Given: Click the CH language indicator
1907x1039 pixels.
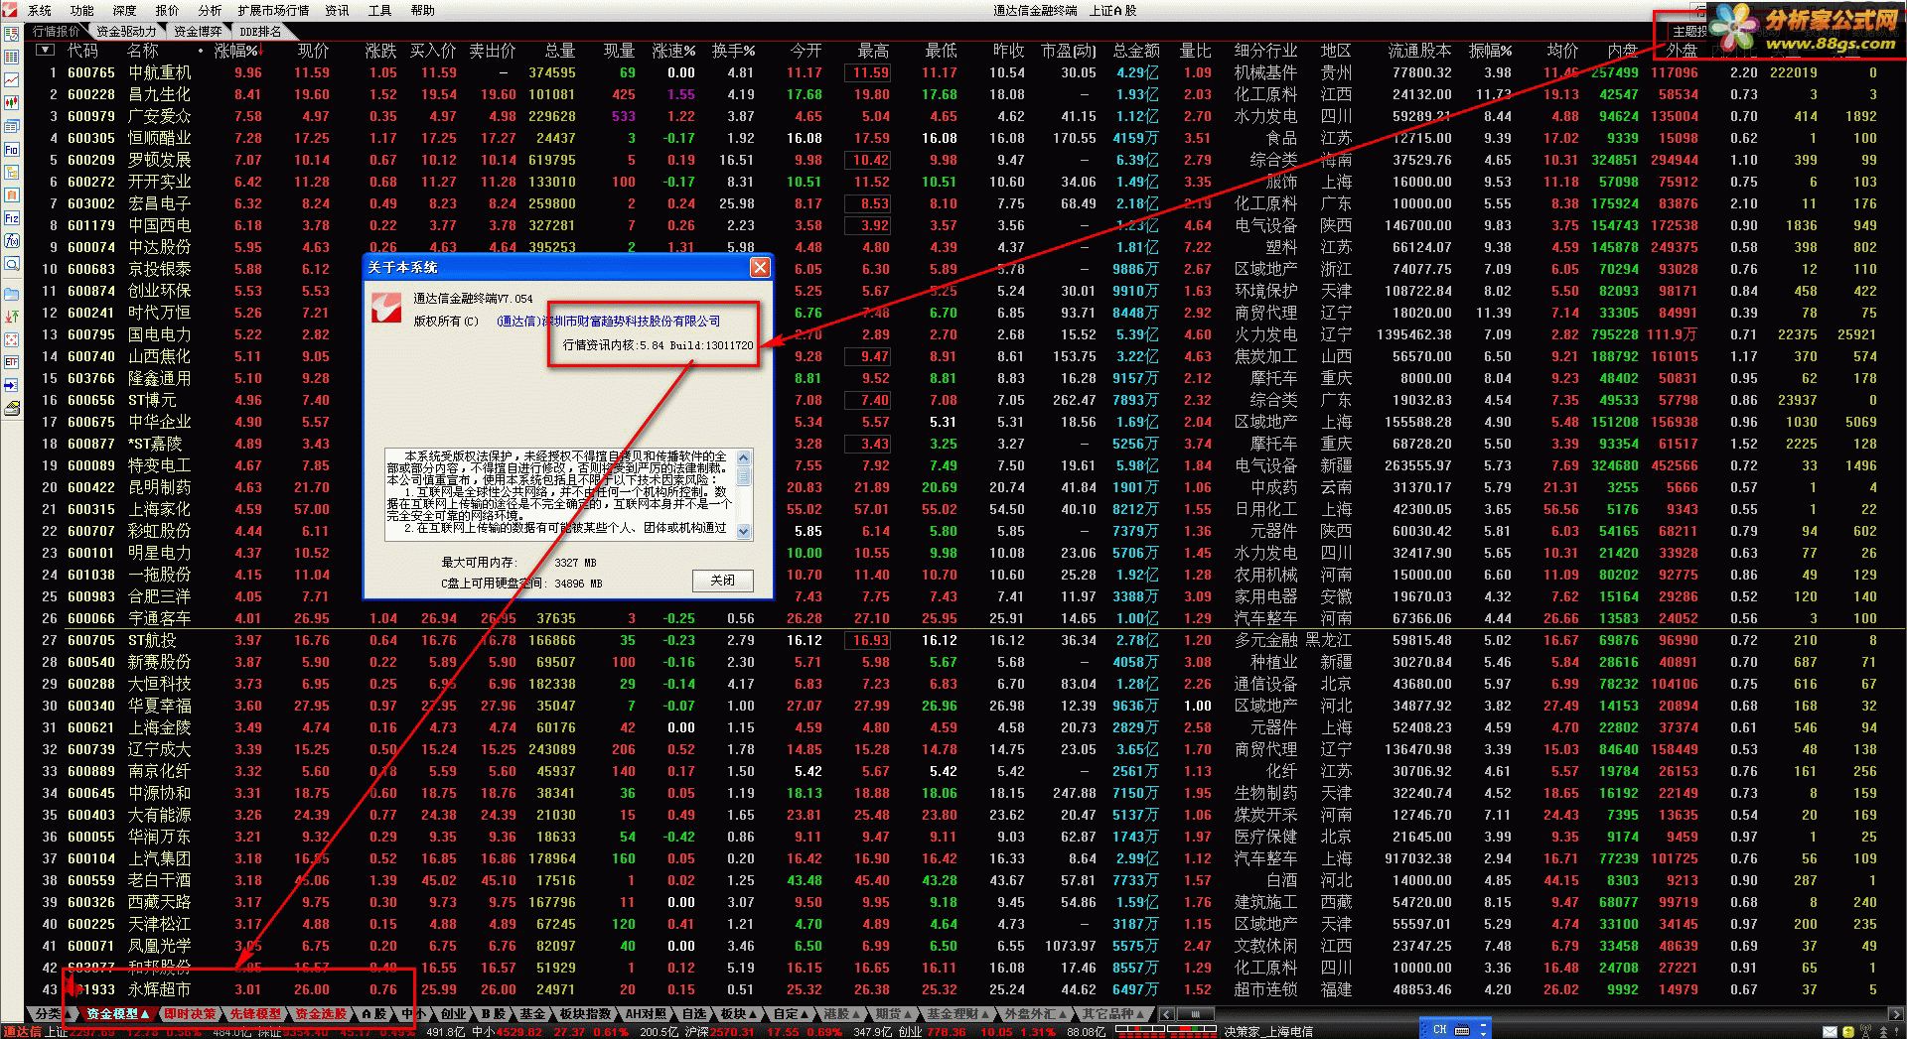Looking at the screenshot, I should 1440,1029.
